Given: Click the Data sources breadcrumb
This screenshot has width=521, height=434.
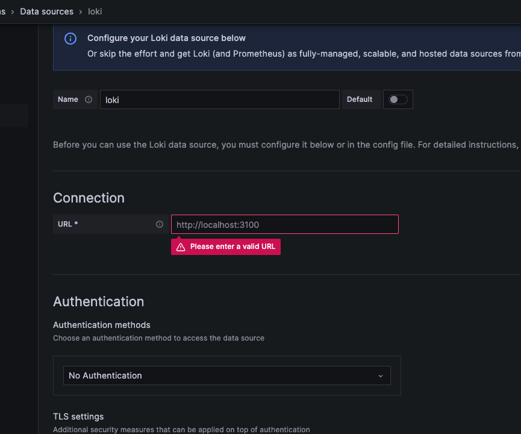Looking at the screenshot, I should point(46,11).
